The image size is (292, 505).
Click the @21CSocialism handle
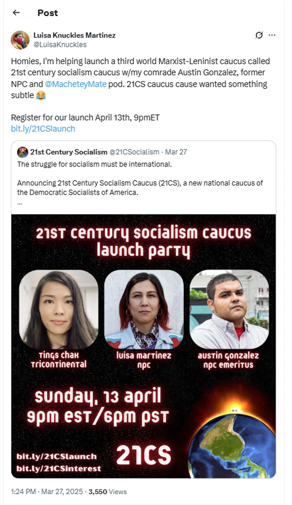pos(134,152)
